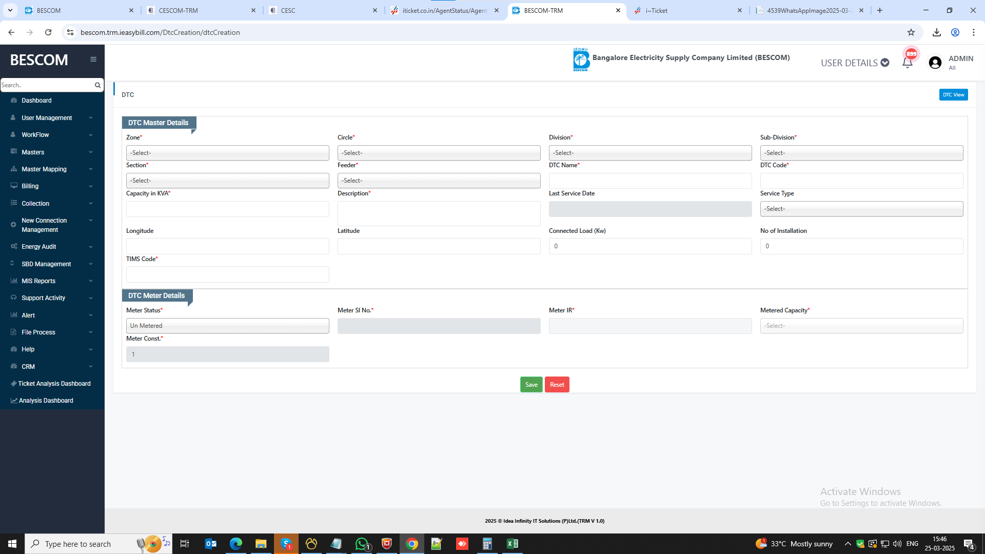This screenshot has height=554, width=985.
Task: Open the Zone dropdown
Action: [228, 153]
